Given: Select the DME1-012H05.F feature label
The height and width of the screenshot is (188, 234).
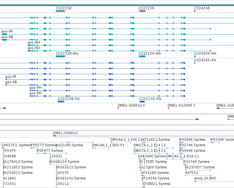Looking at the screenshot, I should coord(181,105).
